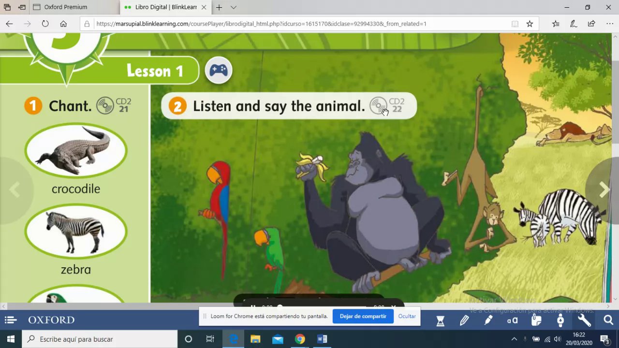Open the reading view icon
The image size is (619, 348).
point(515,24)
